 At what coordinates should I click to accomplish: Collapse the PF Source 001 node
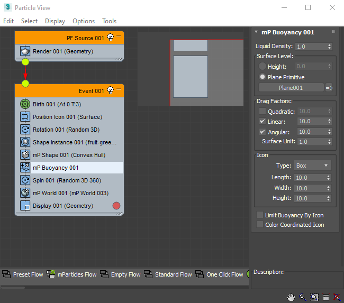click(x=119, y=36)
